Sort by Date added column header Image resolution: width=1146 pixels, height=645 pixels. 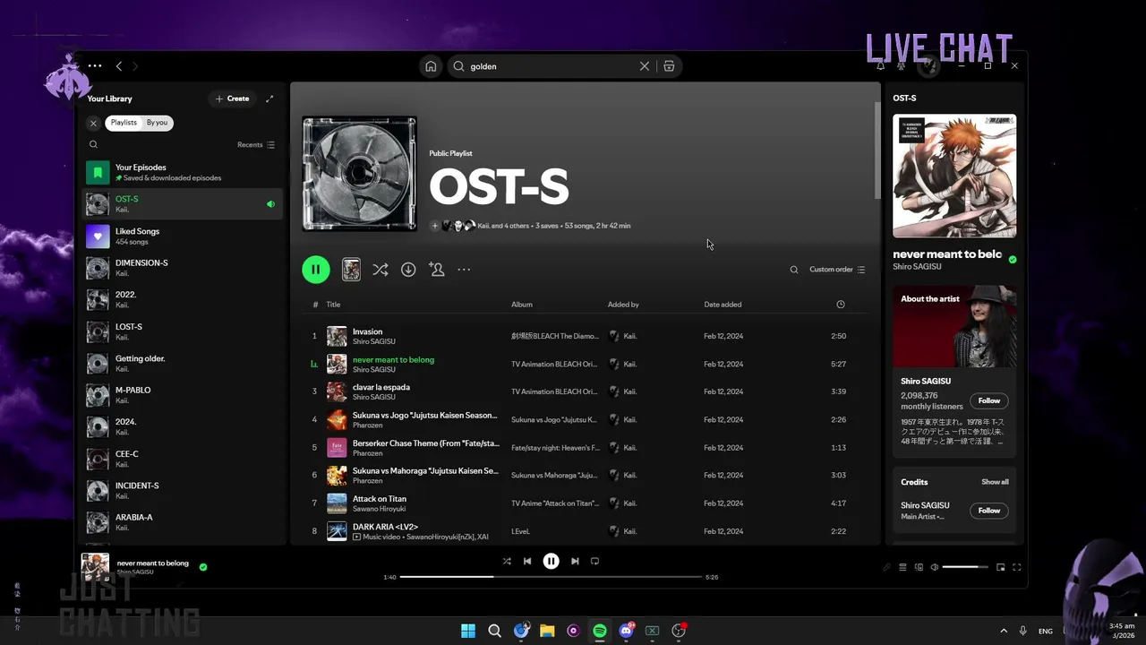click(723, 305)
